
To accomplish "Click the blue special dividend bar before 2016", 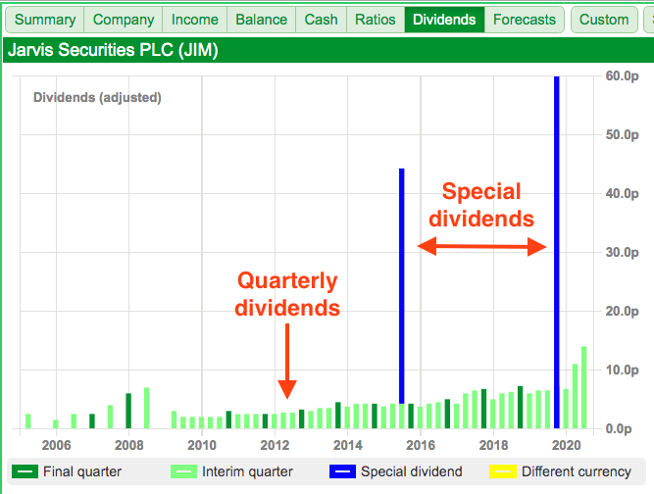I will point(402,286).
